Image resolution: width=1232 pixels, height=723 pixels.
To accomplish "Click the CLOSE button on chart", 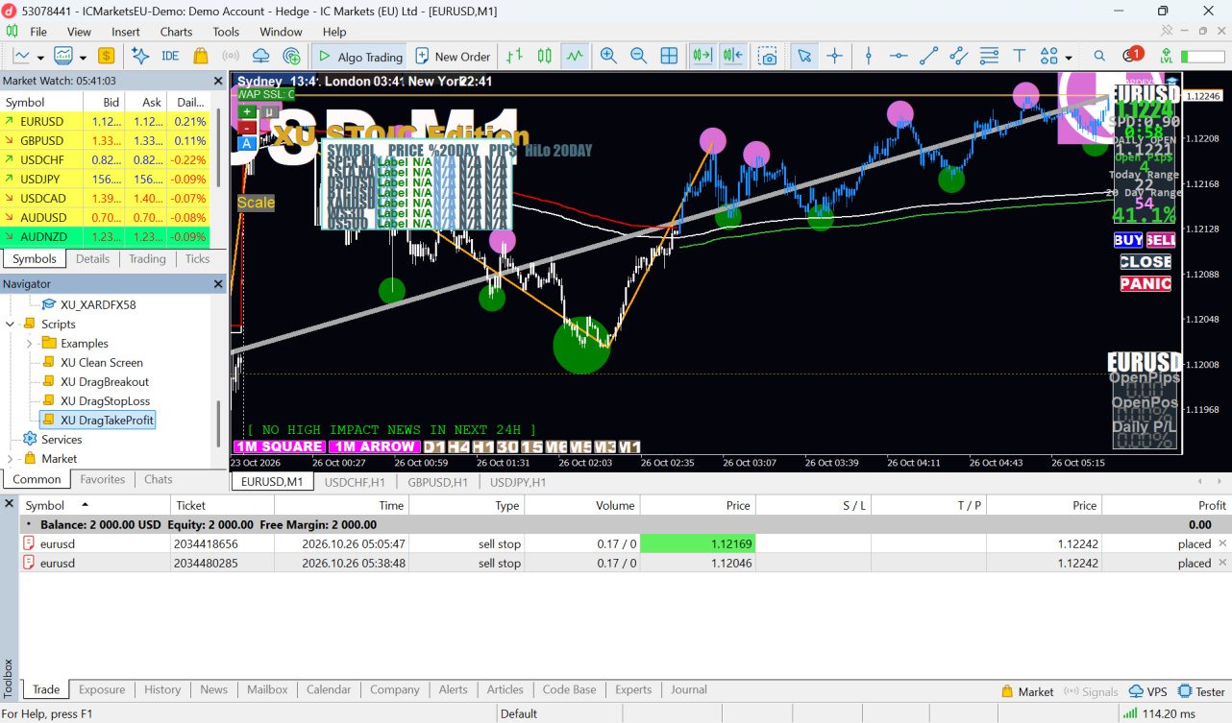I will pyautogui.click(x=1146, y=261).
